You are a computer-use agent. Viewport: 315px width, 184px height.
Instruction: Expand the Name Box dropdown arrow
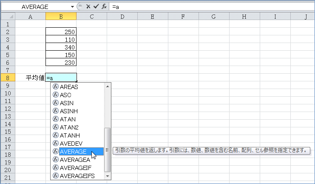72,7
